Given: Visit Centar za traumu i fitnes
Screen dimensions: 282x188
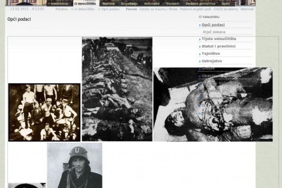Looking at the screenshot, I should click(x=158, y=9).
